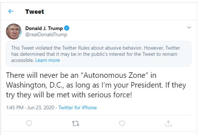
Task: Follow the Learn more link in the notice
Action: pyautogui.click(x=48, y=60)
